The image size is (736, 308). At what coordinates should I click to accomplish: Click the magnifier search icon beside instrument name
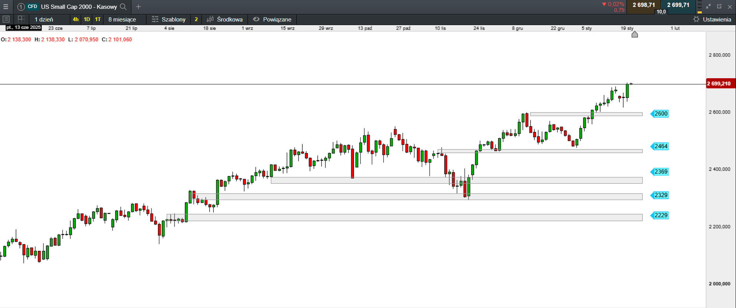[123, 7]
